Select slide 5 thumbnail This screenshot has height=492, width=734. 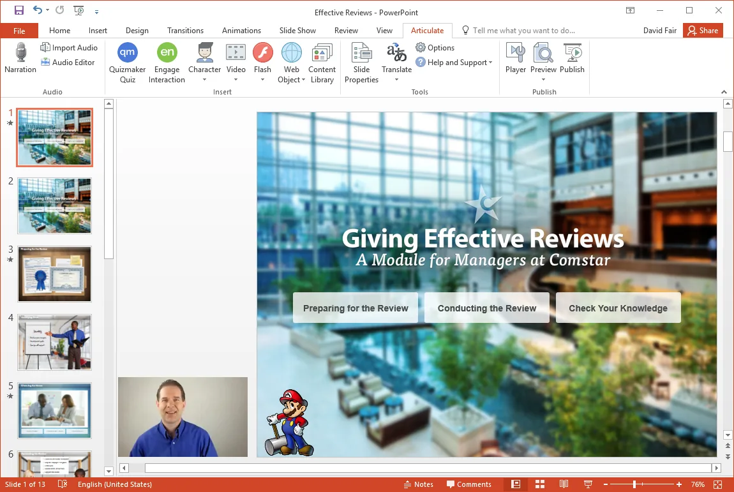pyautogui.click(x=54, y=410)
